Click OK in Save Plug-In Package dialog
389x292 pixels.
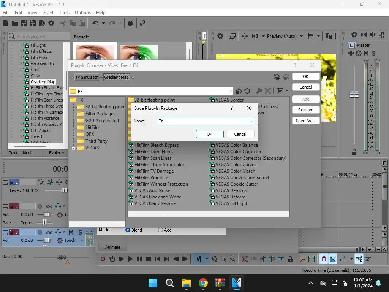[210, 134]
